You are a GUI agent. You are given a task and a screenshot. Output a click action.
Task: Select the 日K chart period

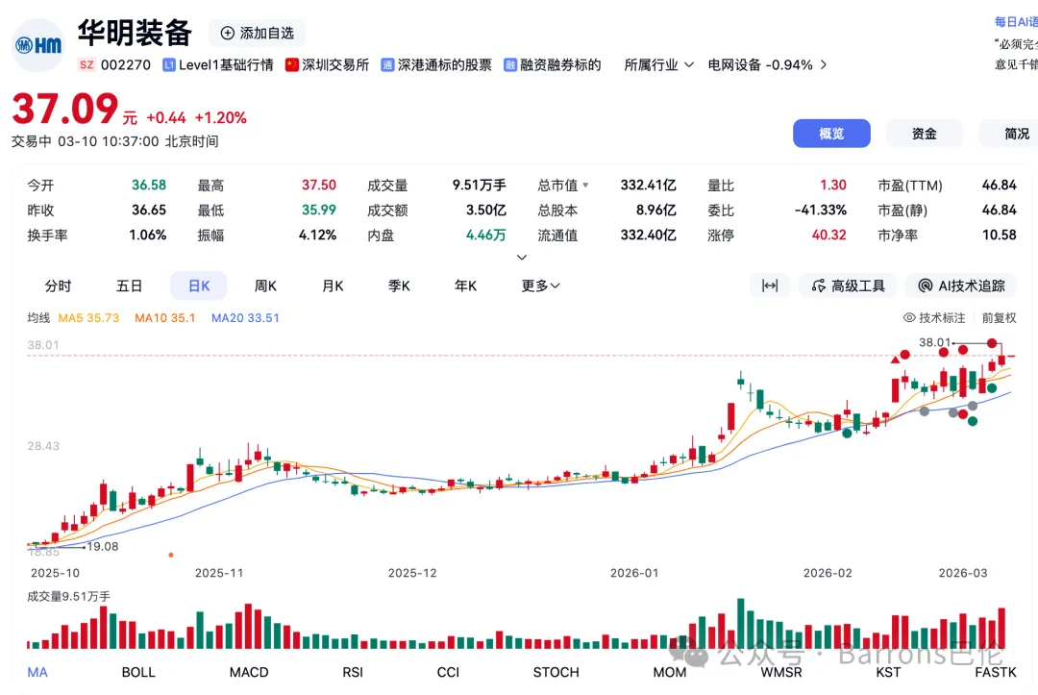click(x=199, y=285)
